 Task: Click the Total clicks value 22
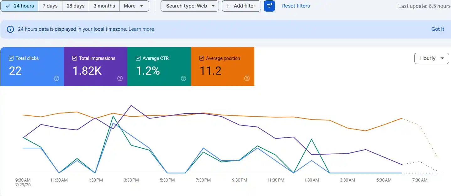tap(15, 71)
